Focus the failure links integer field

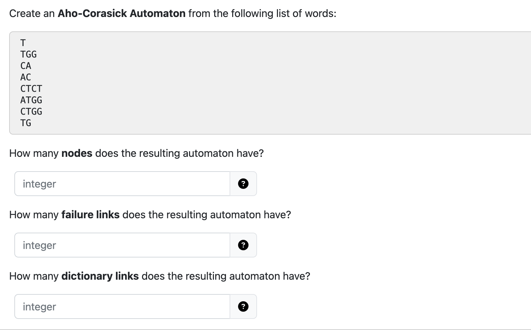122,245
